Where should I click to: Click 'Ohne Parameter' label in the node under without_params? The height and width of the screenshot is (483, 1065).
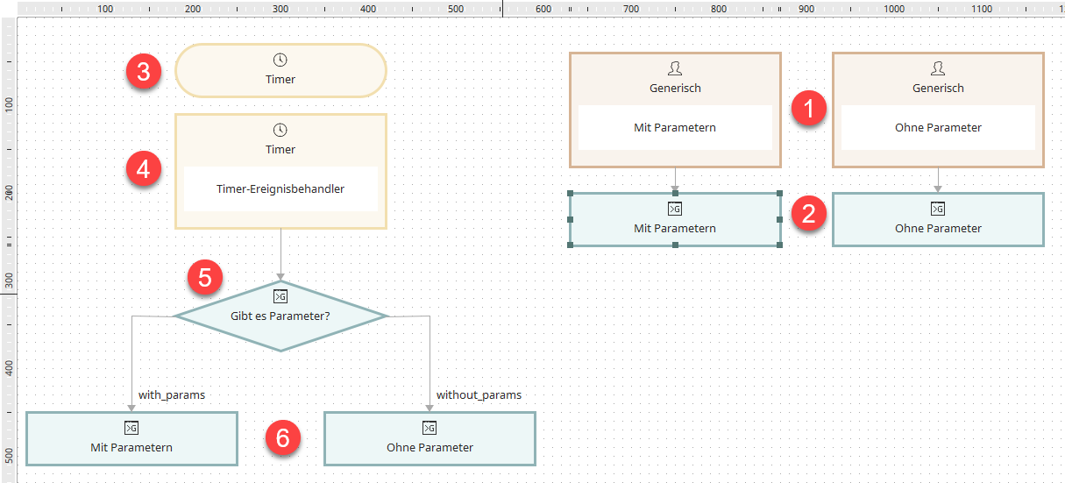tap(430, 447)
